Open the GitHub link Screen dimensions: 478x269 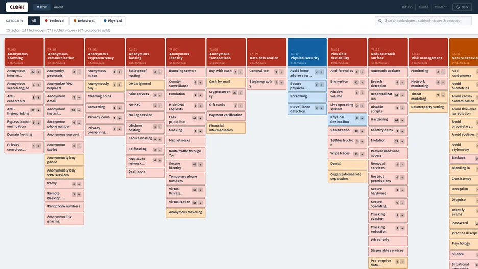(x=407, y=7)
